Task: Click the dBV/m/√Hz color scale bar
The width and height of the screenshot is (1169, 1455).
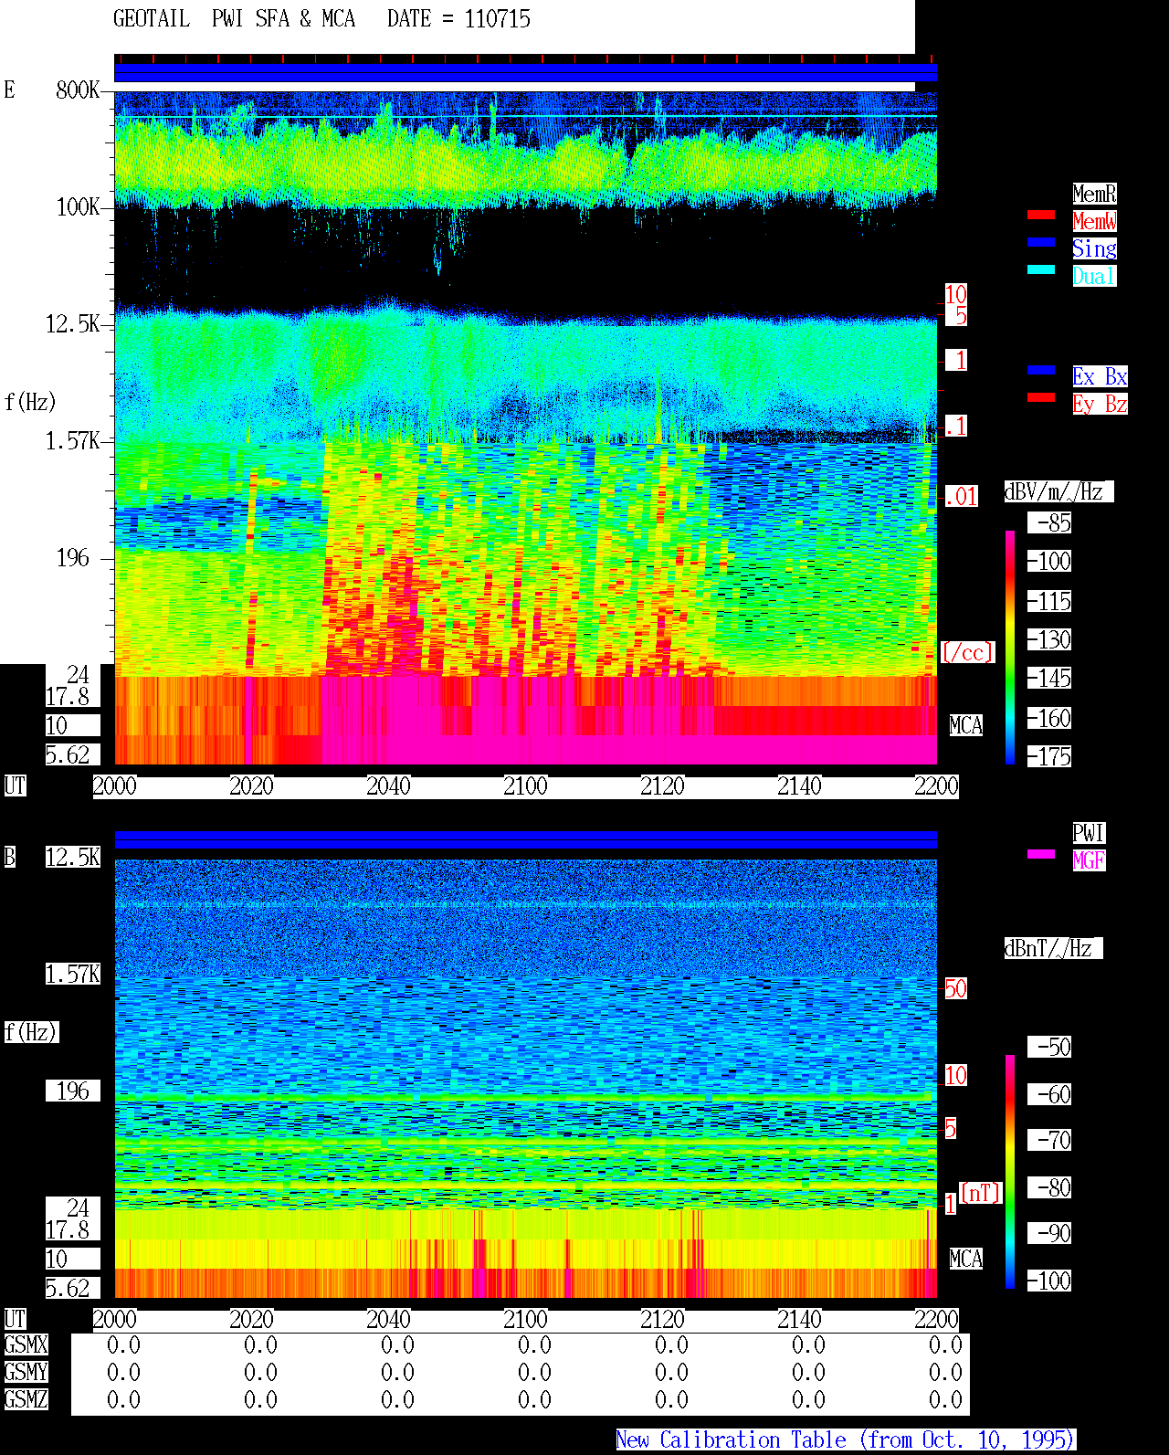Action: coord(1010,647)
